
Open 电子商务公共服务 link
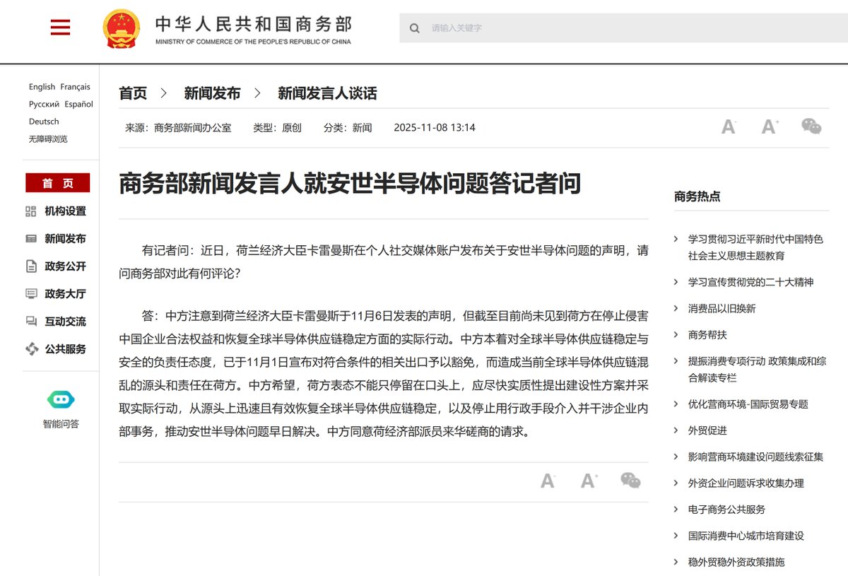[x=727, y=510]
